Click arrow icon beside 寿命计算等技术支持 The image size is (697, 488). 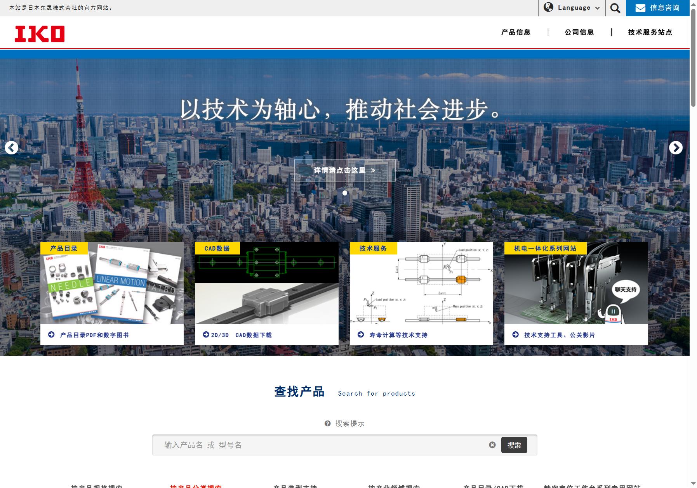(x=361, y=334)
